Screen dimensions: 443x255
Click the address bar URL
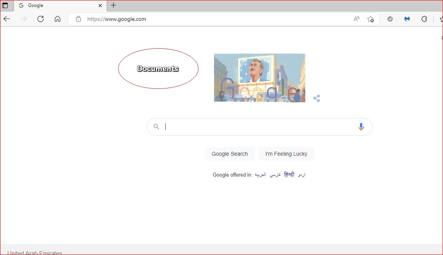click(x=116, y=19)
